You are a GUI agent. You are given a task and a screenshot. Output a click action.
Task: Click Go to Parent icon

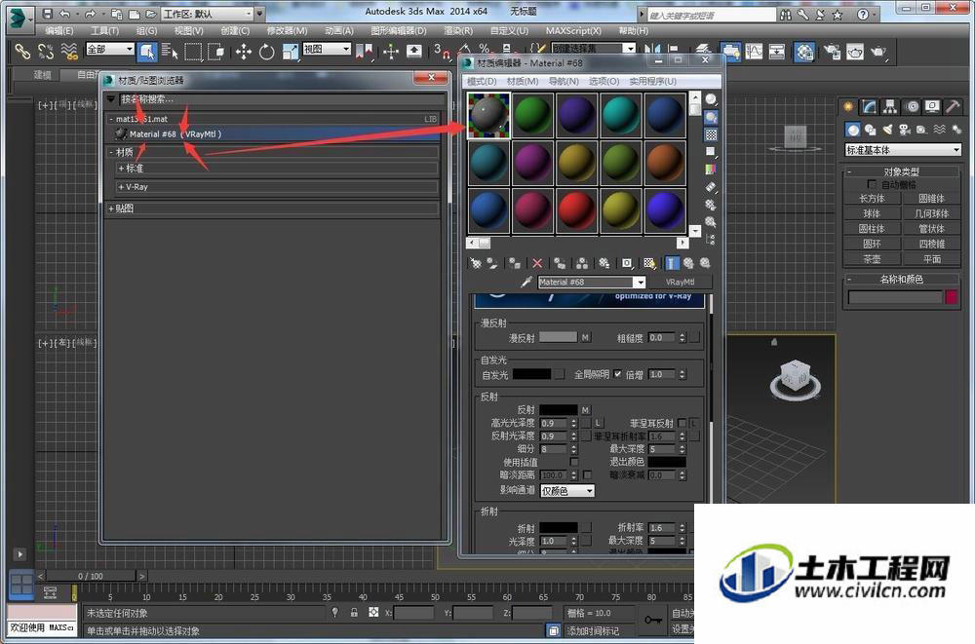tap(688, 264)
